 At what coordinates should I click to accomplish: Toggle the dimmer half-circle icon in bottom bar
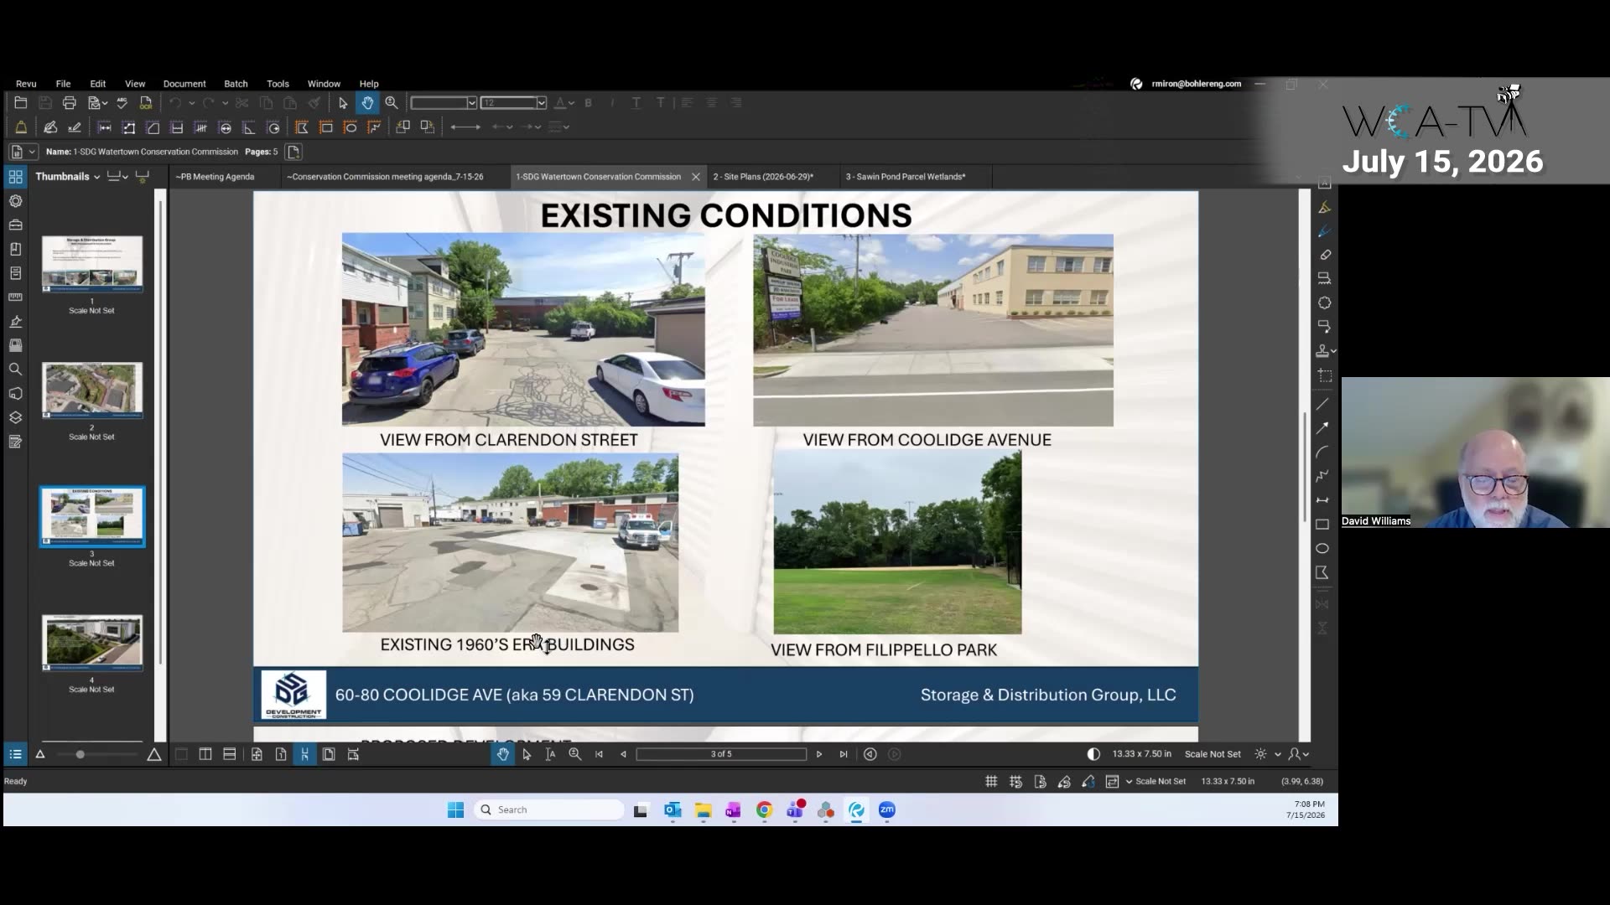pos(1093,754)
